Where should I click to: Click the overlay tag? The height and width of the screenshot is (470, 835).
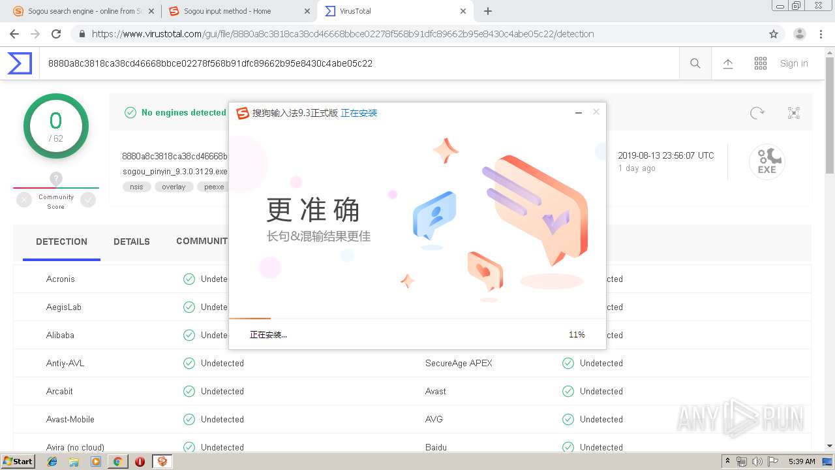point(174,187)
